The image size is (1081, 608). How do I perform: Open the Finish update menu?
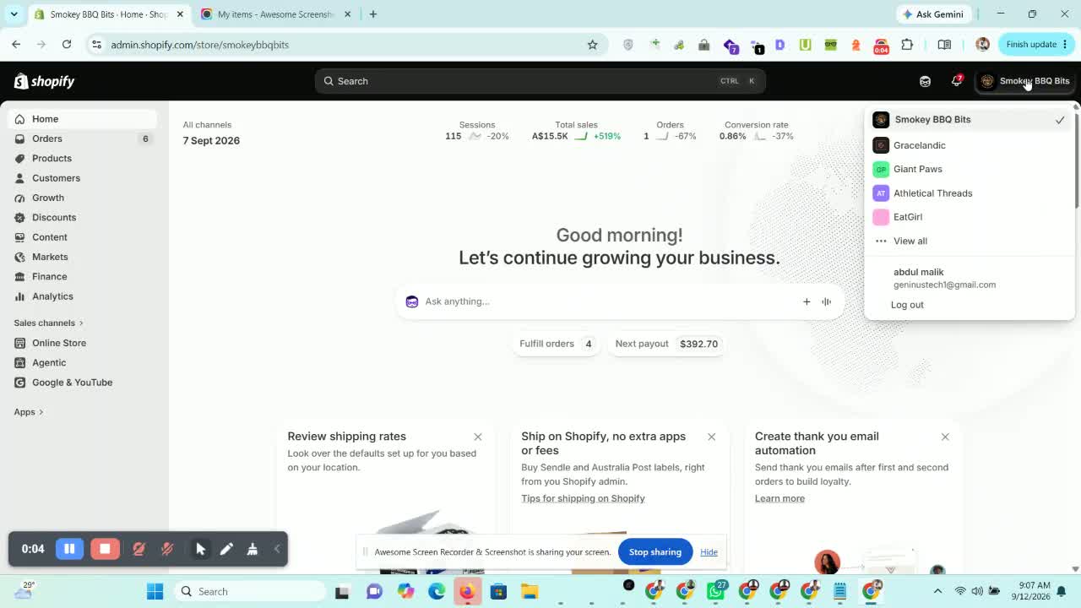1036,45
